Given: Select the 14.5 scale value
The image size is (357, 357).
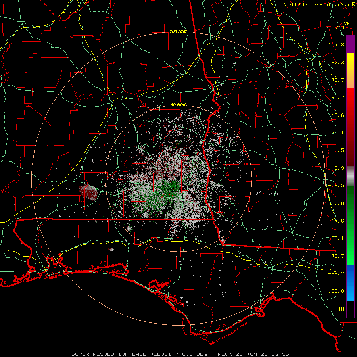Looking at the screenshot, I should (x=338, y=150).
